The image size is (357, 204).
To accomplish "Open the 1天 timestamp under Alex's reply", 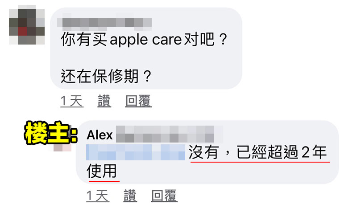I will 98,196.
